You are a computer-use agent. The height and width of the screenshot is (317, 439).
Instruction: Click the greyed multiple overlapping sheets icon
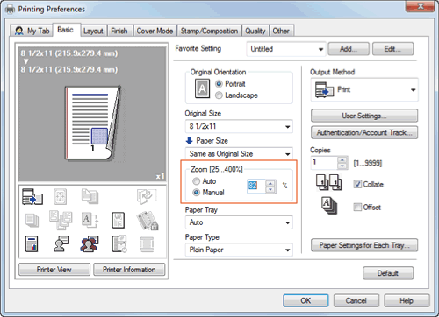(61, 221)
